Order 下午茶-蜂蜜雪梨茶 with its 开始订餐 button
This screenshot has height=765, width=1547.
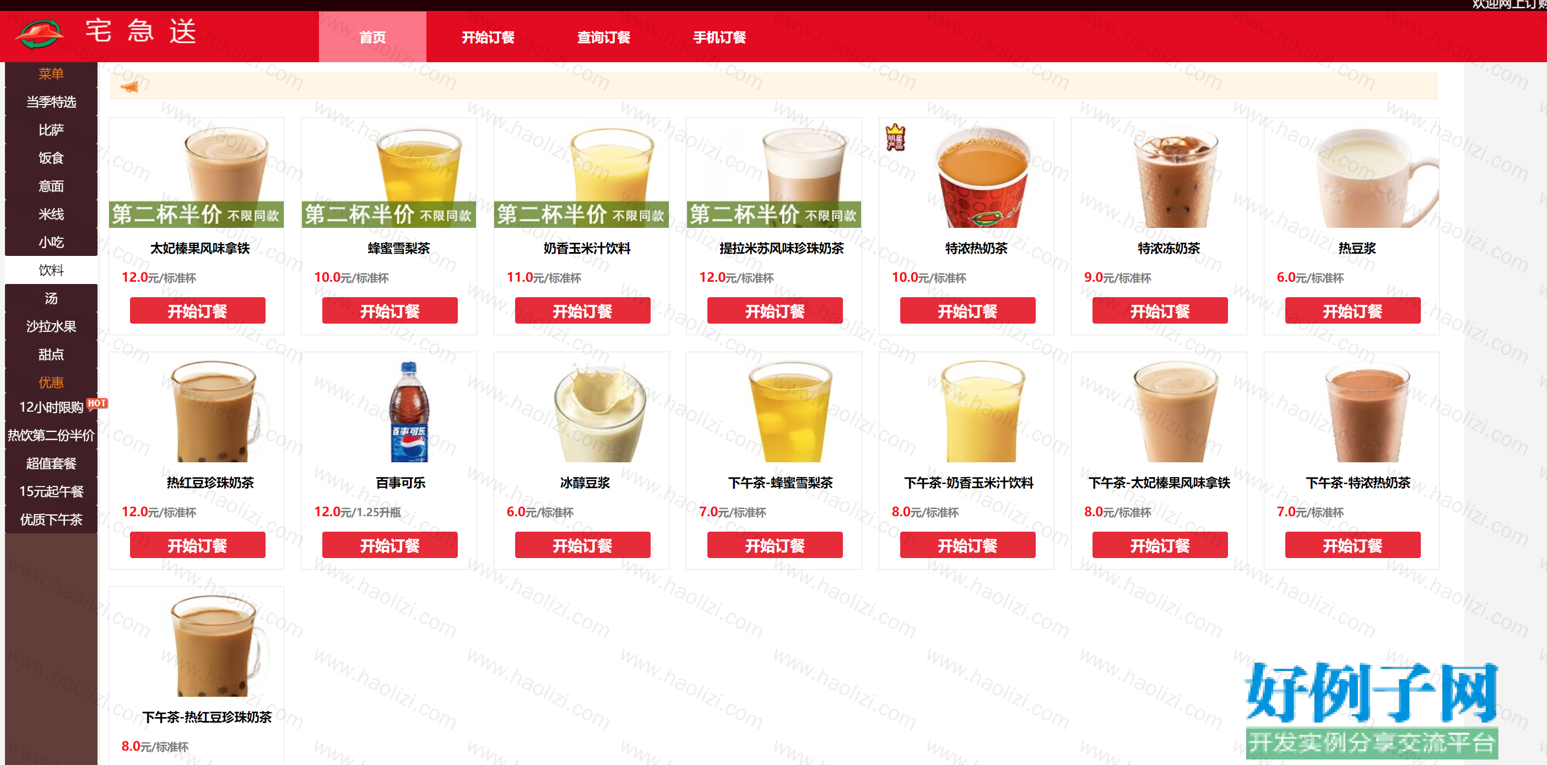[775, 545]
